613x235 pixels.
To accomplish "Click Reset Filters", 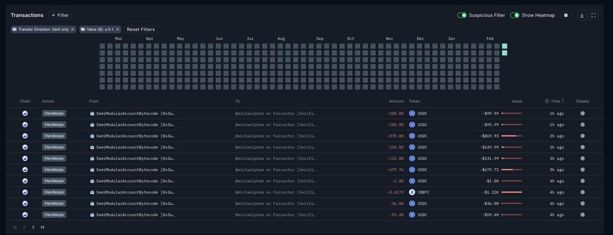I will [x=140, y=30].
